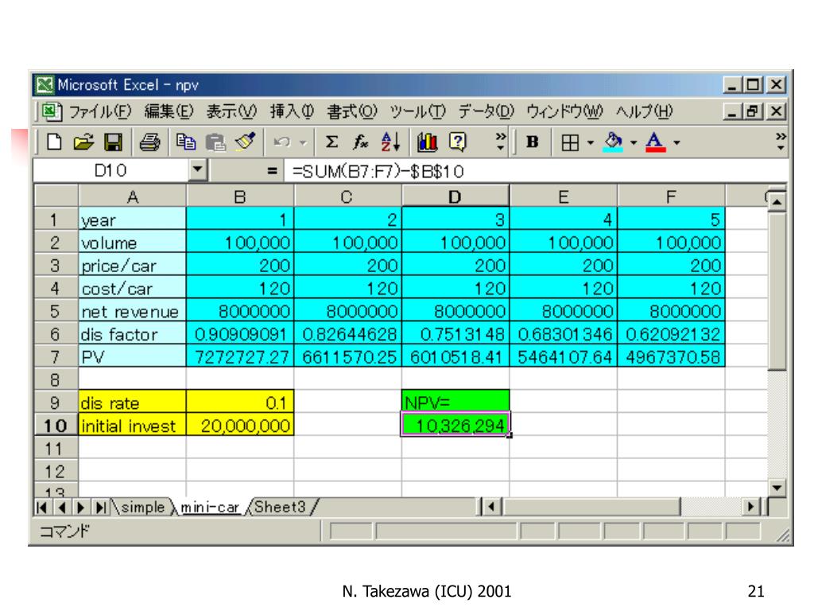The image size is (814, 611).
Task: Click the vertical scrollbar up arrow
Action: 777,200
